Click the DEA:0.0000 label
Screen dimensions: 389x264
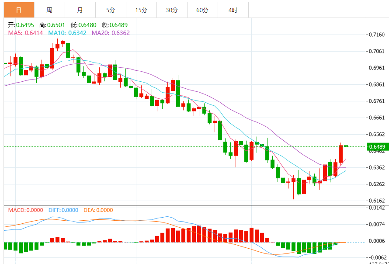[x=98, y=210]
